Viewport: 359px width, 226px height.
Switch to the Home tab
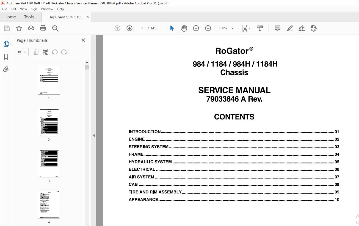(x=10, y=17)
